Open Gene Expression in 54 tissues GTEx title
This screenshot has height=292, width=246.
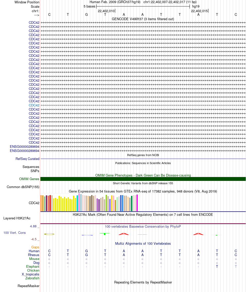coord(143,191)
